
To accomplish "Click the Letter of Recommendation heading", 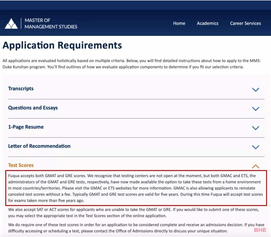I will tap(39, 146).
